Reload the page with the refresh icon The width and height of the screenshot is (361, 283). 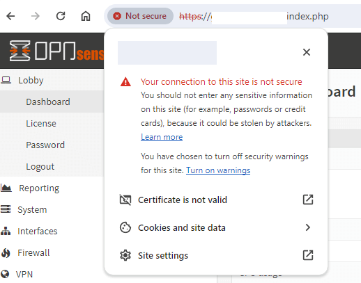point(61,16)
